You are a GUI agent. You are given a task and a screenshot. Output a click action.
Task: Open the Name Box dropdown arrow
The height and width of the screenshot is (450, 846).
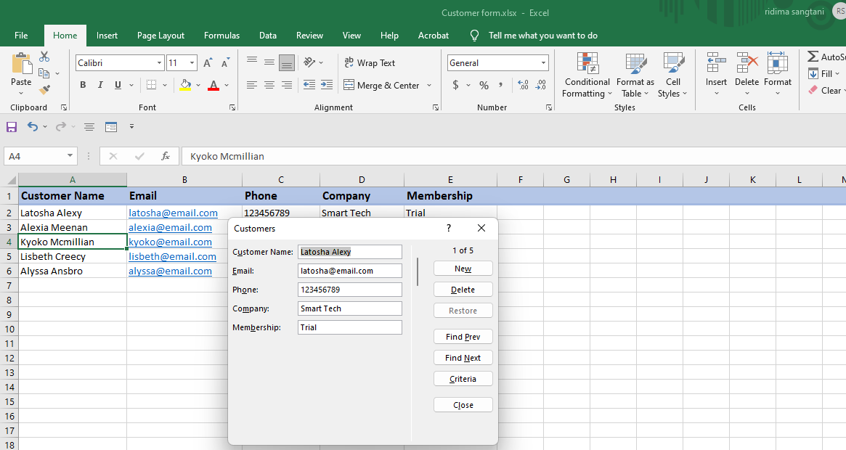tap(70, 156)
